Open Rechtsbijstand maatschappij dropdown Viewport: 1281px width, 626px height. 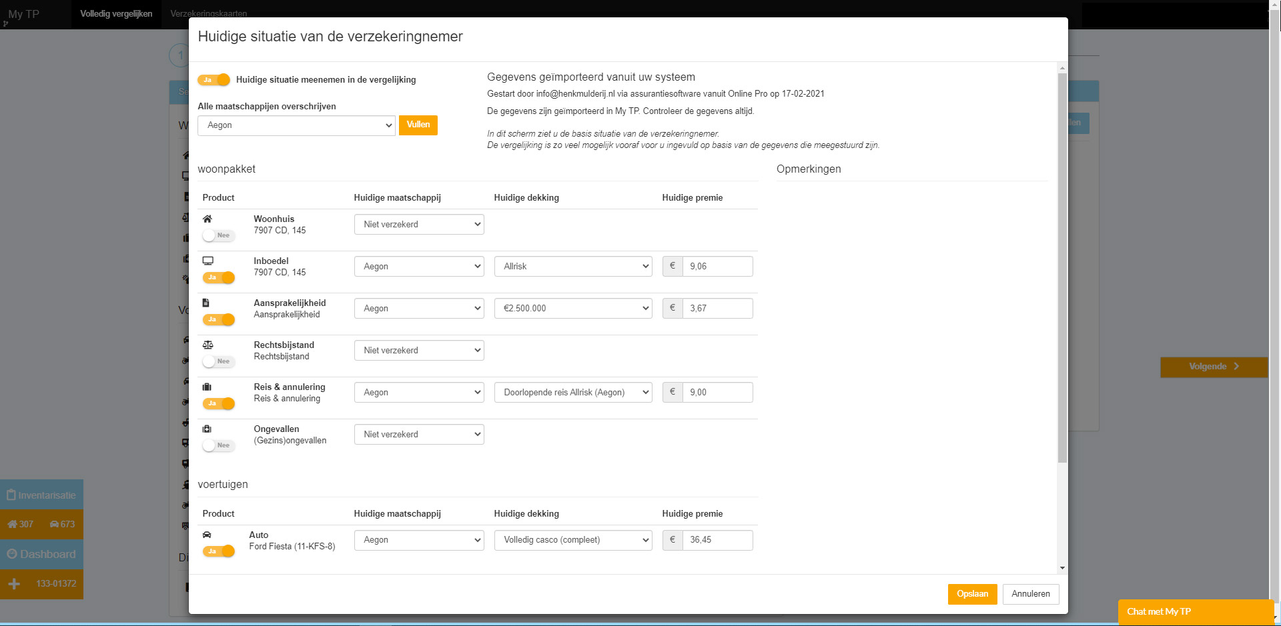point(419,351)
